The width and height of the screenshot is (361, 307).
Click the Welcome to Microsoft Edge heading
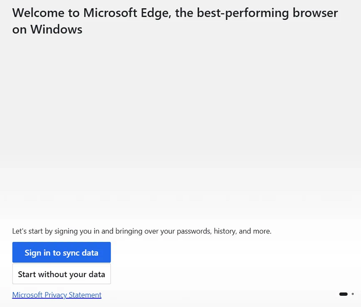[x=175, y=21]
